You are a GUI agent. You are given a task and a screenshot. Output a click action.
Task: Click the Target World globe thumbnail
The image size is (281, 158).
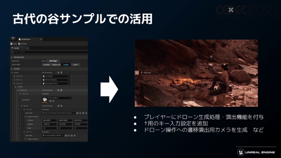click(45, 100)
